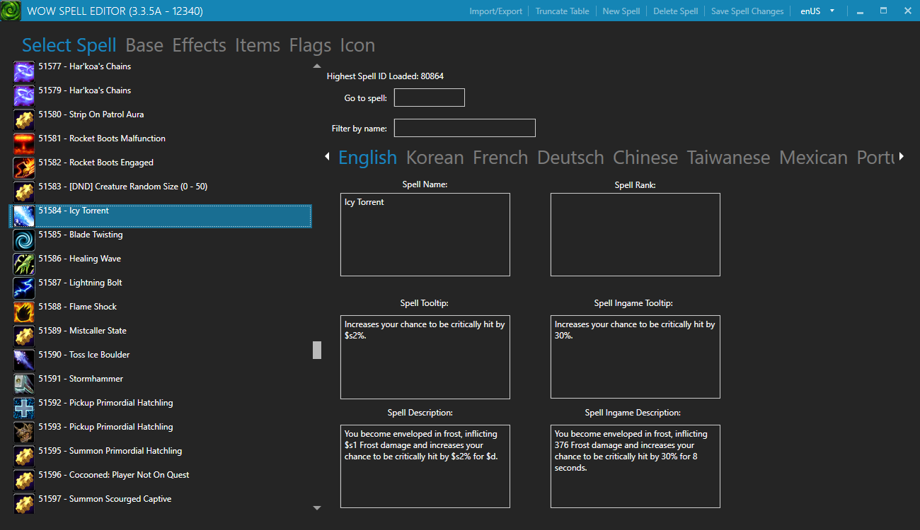920x530 pixels.
Task: Click the Spell Ingame Description box
Action: pyautogui.click(x=636, y=466)
